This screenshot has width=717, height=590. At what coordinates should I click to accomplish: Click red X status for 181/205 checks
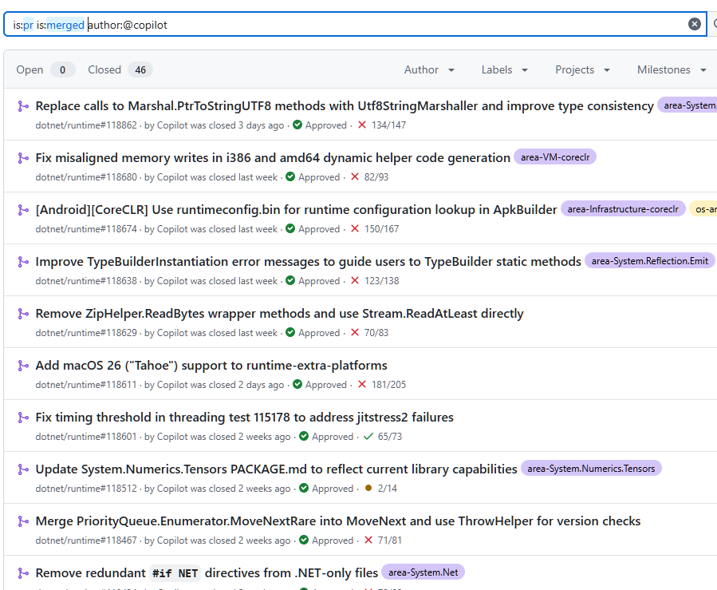point(362,385)
